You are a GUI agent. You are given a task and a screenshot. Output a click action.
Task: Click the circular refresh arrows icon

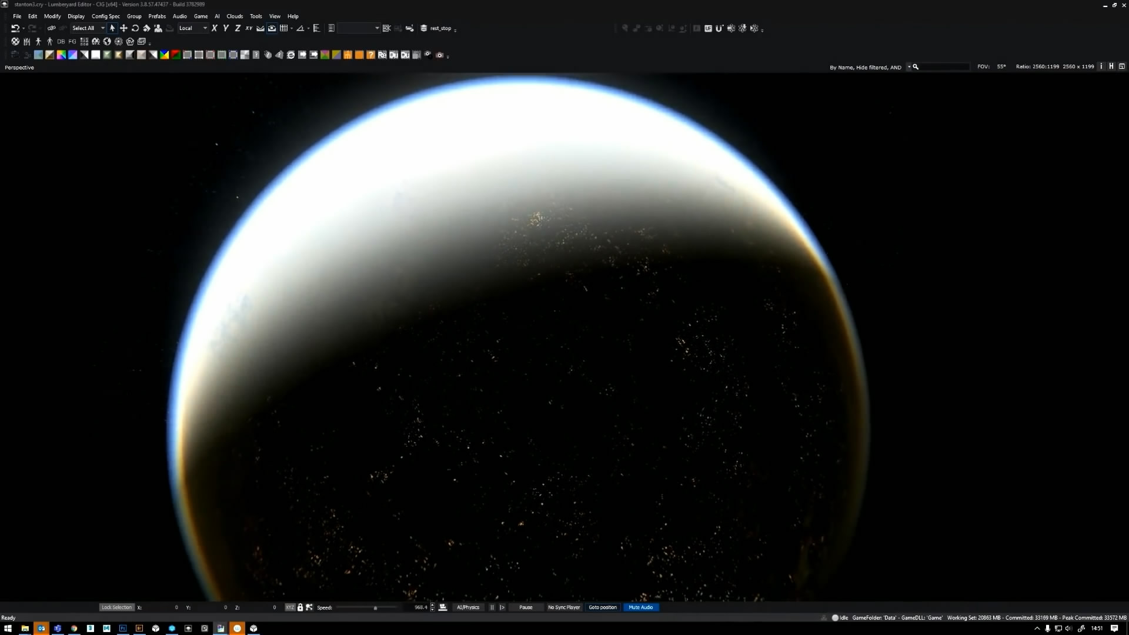coord(290,55)
